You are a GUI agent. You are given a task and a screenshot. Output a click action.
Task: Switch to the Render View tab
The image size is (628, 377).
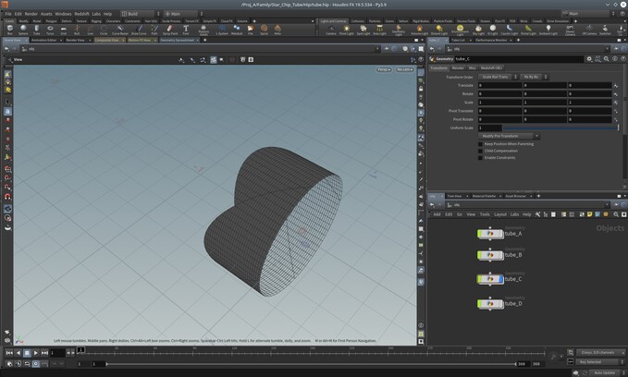pyautogui.click(x=75, y=40)
